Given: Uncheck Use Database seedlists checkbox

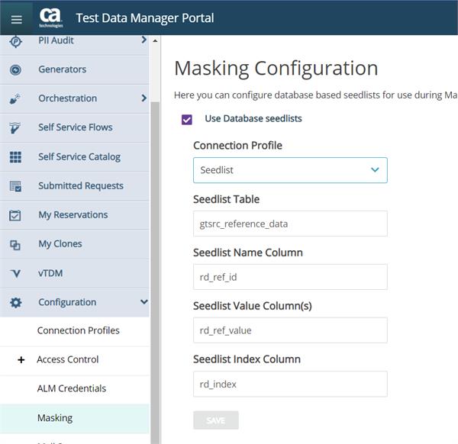Looking at the screenshot, I should tap(187, 120).
